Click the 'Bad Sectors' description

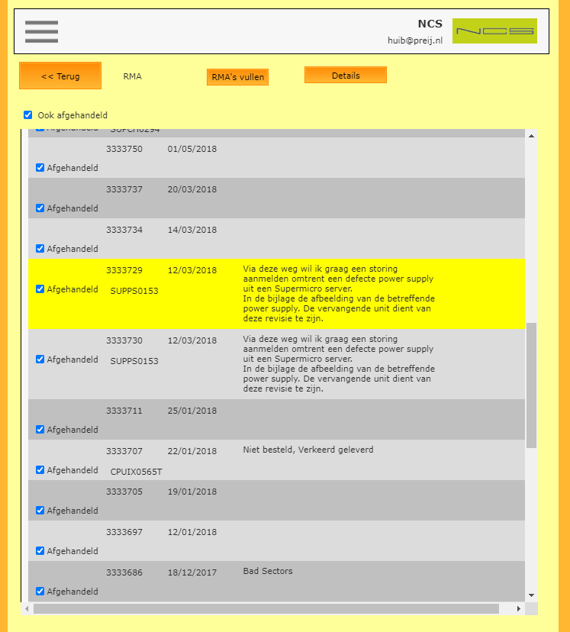tap(268, 571)
